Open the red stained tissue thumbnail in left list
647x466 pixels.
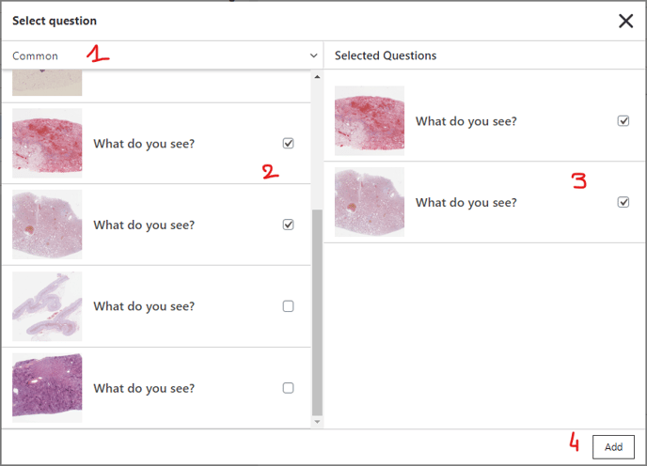pos(47,143)
